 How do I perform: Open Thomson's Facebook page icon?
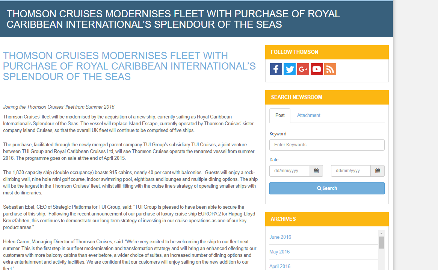pos(276,69)
